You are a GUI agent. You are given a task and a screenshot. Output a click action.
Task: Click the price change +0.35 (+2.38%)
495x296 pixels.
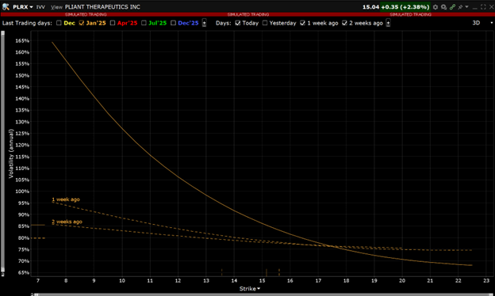point(405,7)
